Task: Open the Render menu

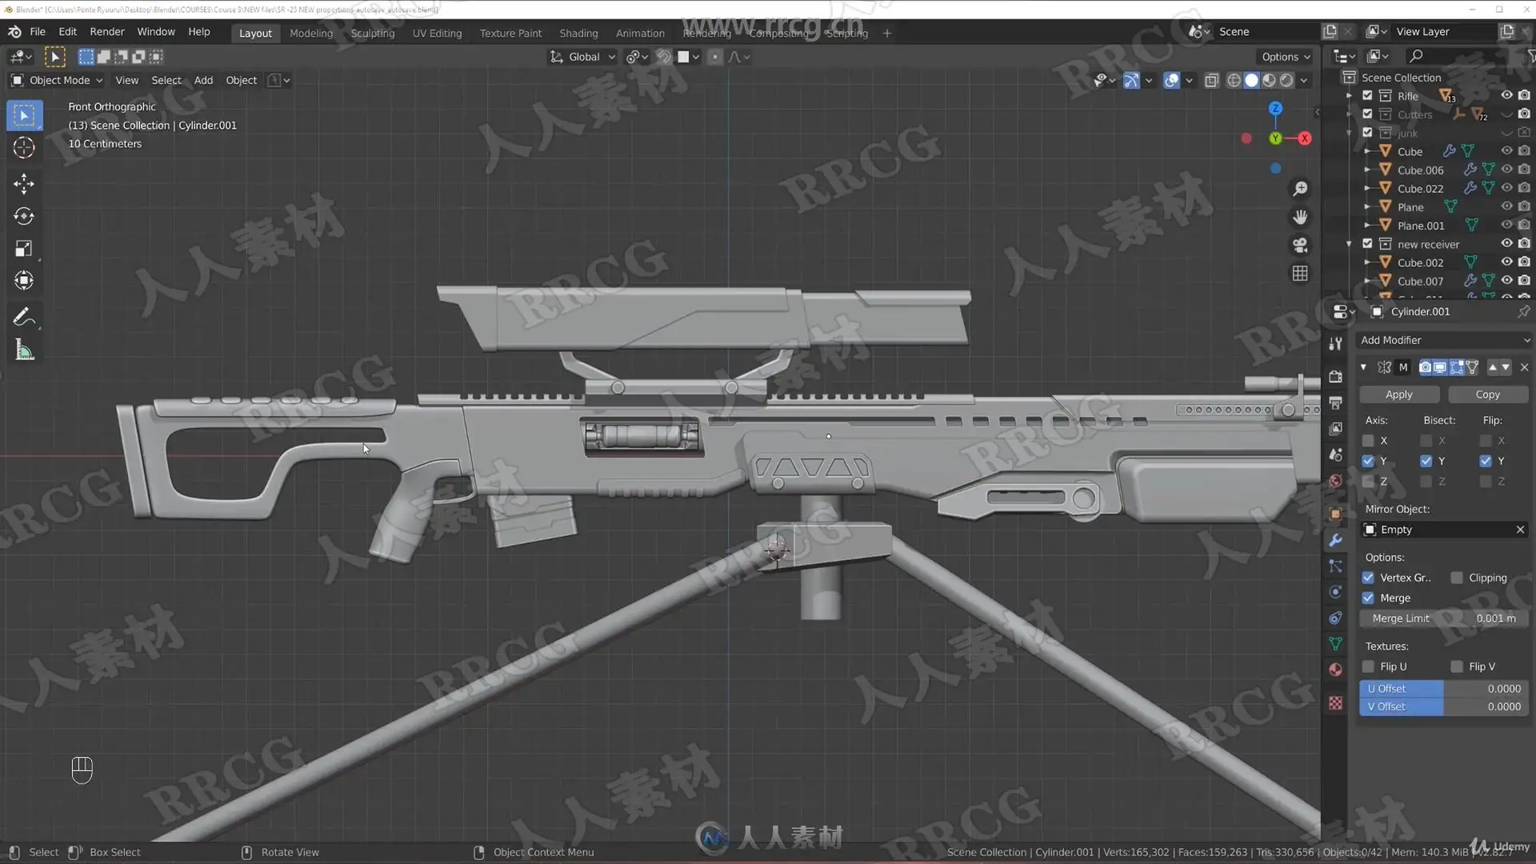Action: point(106,31)
